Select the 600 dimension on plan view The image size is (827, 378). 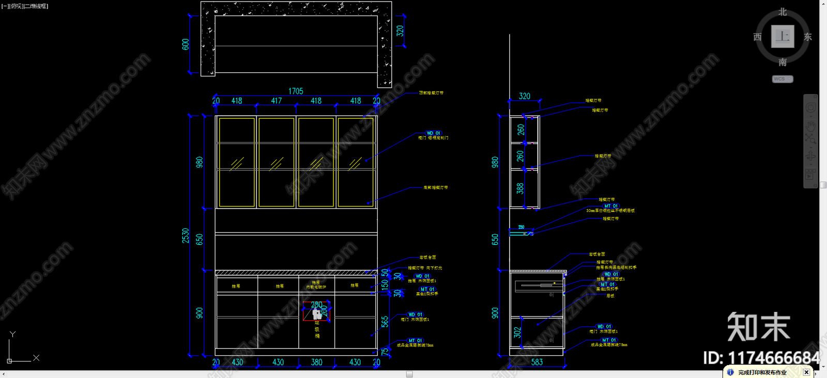[186, 44]
